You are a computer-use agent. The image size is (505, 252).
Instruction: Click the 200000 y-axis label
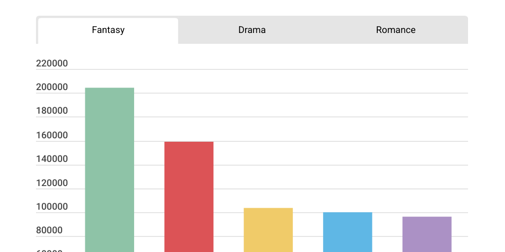click(x=52, y=87)
